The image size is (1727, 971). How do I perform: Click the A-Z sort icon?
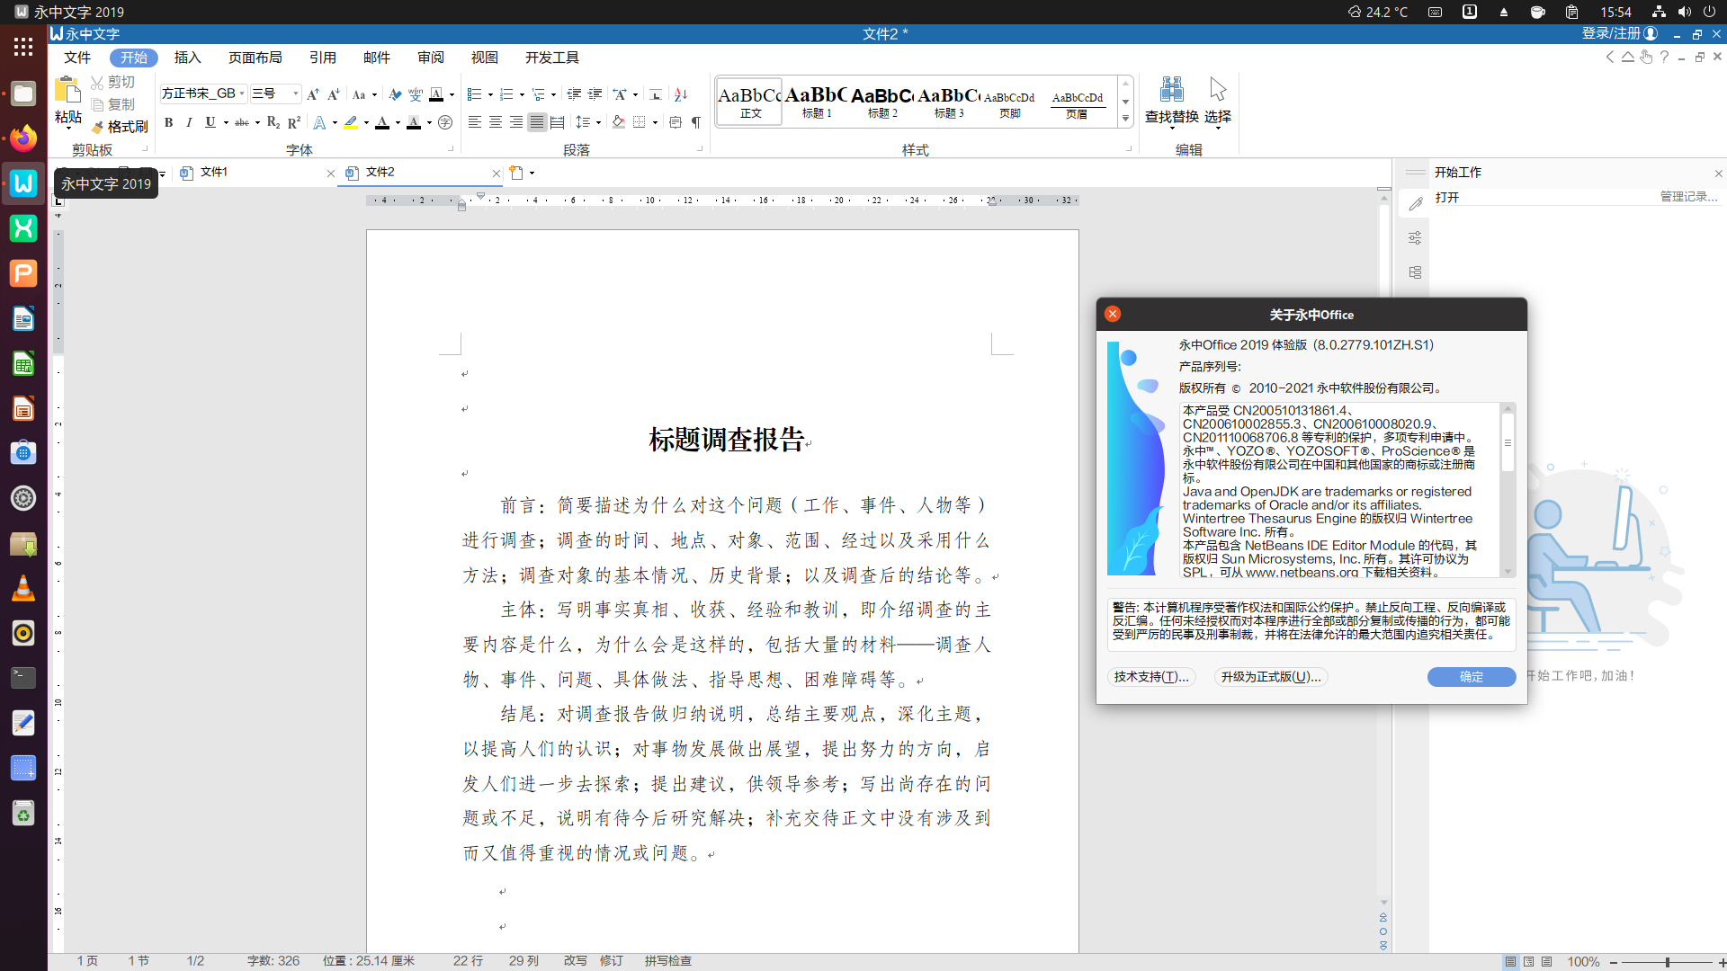click(x=681, y=94)
